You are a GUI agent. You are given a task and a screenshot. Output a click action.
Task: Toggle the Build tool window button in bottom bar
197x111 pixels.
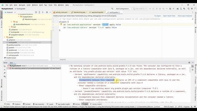tap(85, 104)
